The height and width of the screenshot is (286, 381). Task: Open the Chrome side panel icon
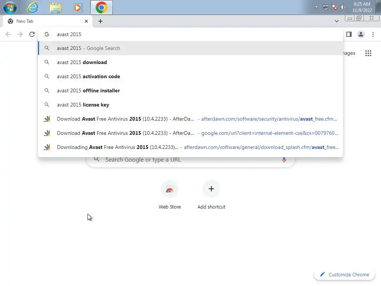tap(349, 34)
